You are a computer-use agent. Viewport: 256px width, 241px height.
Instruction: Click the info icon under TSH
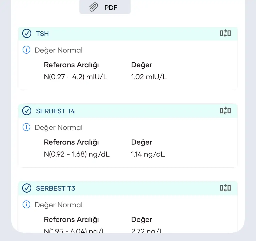click(x=26, y=50)
